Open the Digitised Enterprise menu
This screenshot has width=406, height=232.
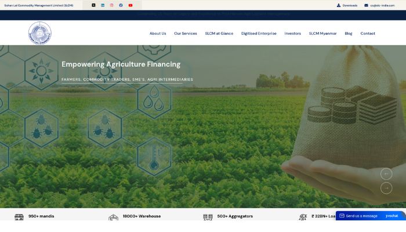(259, 34)
